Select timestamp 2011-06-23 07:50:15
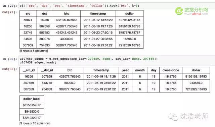This screenshot has width=215, height=127. point(98,33)
